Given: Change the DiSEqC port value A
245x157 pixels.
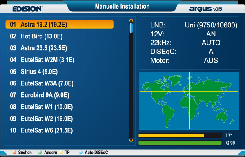Looking at the screenshot, I should pyautogui.click(x=211, y=52).
